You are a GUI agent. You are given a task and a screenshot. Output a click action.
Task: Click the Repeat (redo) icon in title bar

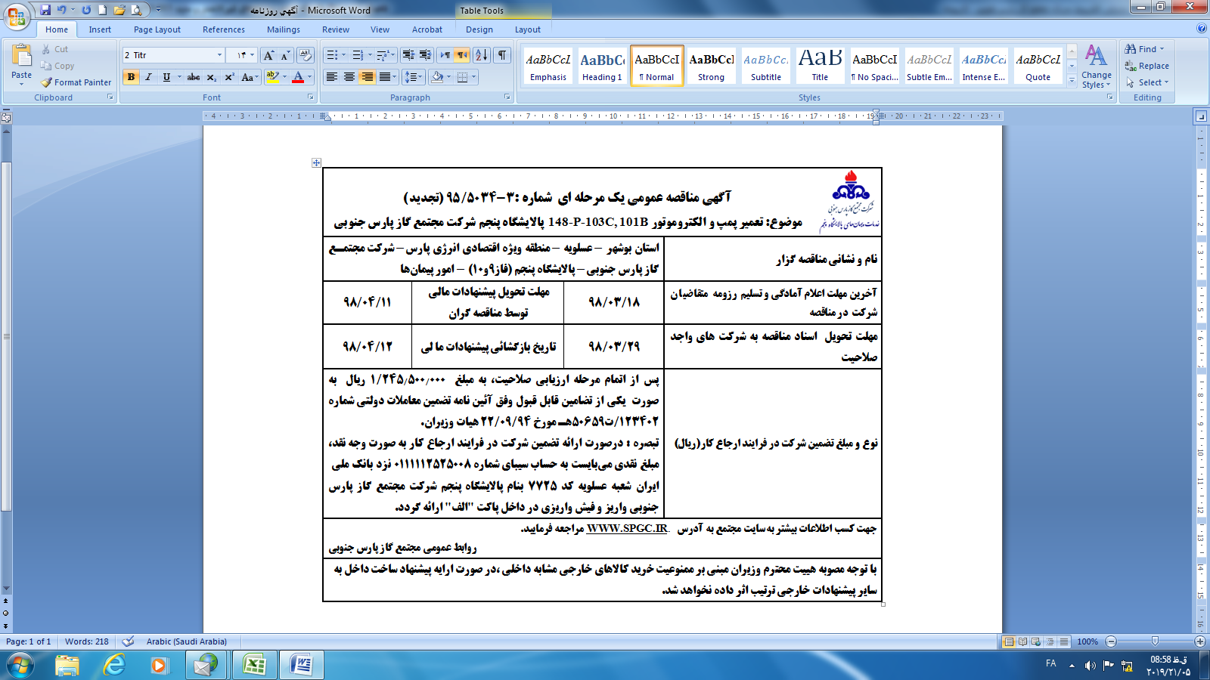click(86, 10)
